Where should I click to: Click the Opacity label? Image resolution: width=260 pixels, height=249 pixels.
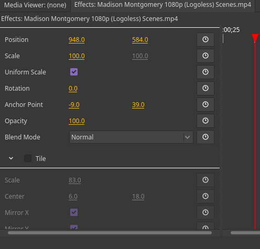click(16, 121)
